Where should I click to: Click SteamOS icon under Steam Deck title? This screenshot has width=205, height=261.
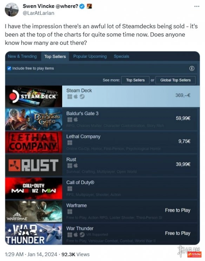click(82, 96)
